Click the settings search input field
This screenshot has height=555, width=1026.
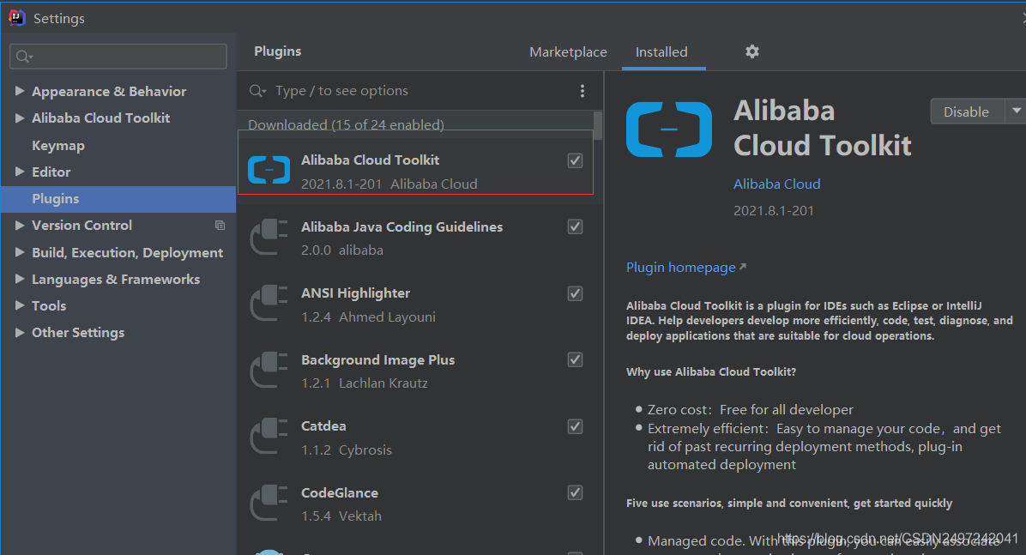coord(118,57)
